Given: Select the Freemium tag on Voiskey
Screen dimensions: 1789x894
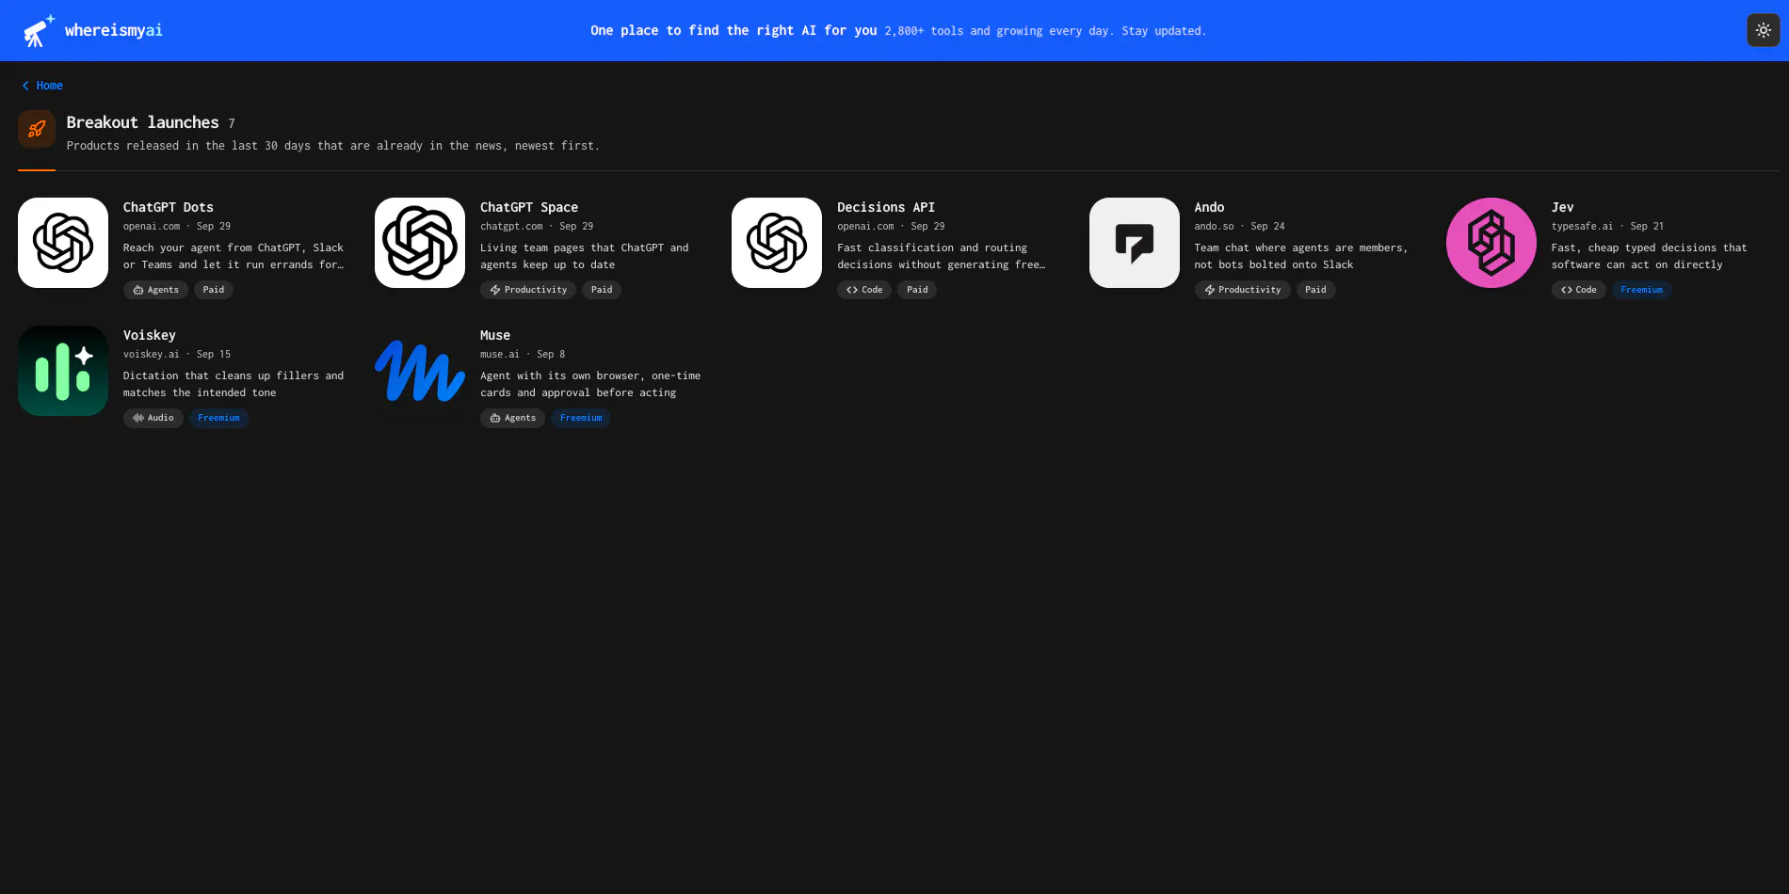Looking at the screenshot, I should 219,418.
